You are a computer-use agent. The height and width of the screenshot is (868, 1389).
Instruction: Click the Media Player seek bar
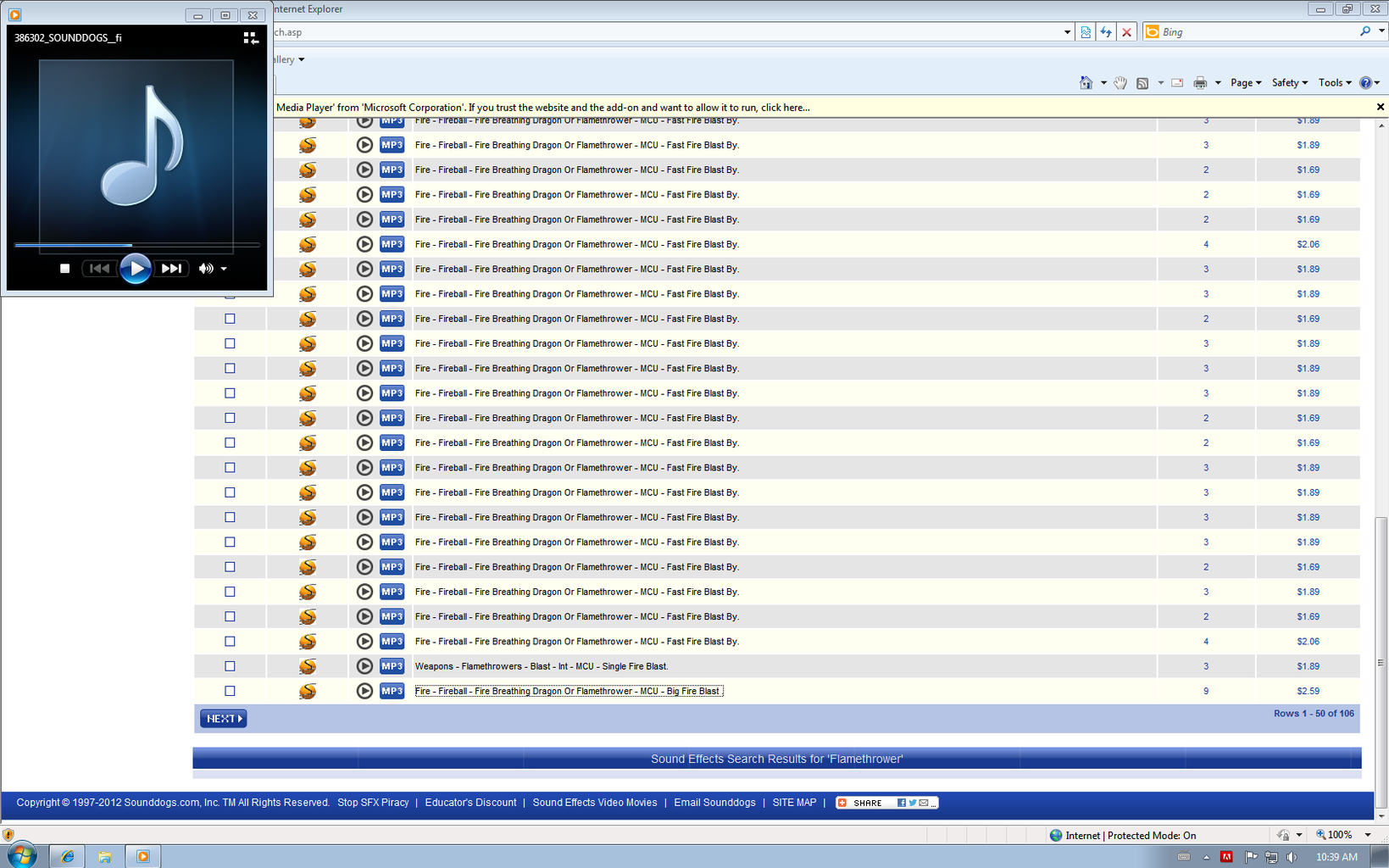[x=136, y=245]
